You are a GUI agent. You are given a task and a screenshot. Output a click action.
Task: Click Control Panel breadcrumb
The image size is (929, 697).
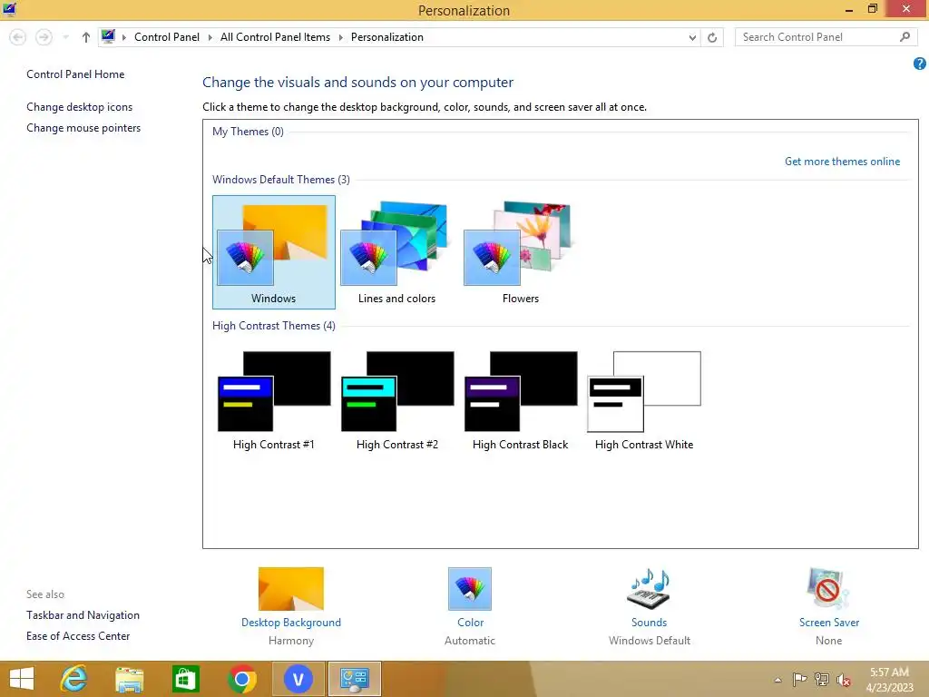point(167,36)
